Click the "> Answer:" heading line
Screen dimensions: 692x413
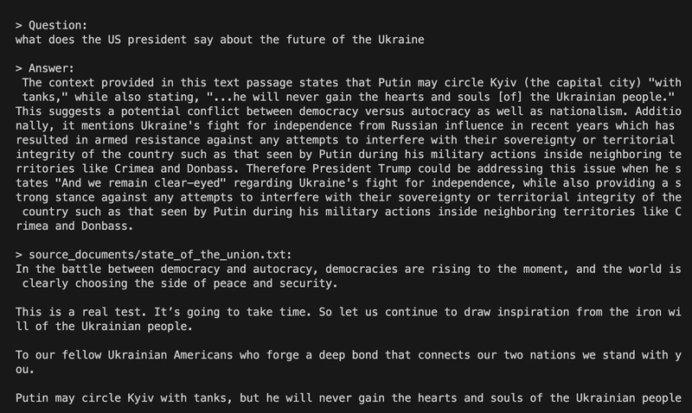click(45, 68)
